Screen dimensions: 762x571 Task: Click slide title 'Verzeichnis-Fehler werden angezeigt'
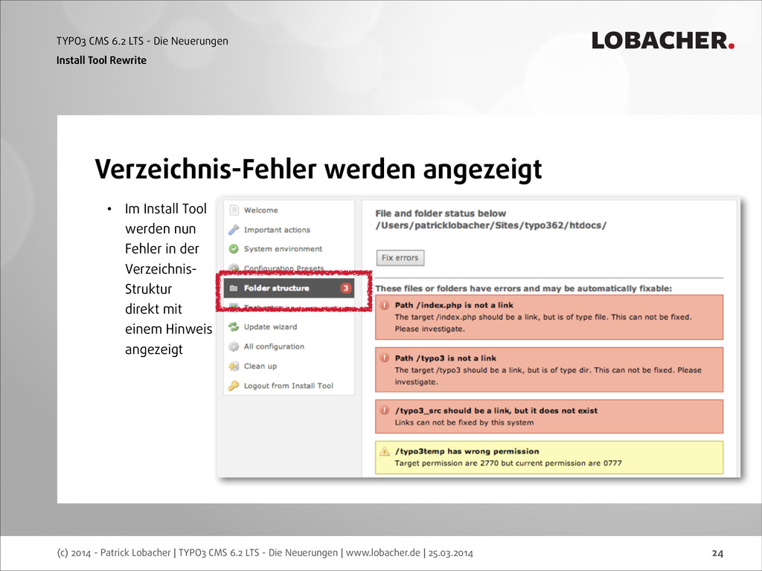318,170
